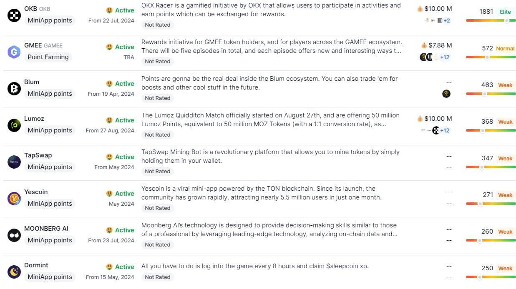The width and height of the screenshot is (516, 289).
Task: Open the TapSwap project name link
Action: pos(38,155)
